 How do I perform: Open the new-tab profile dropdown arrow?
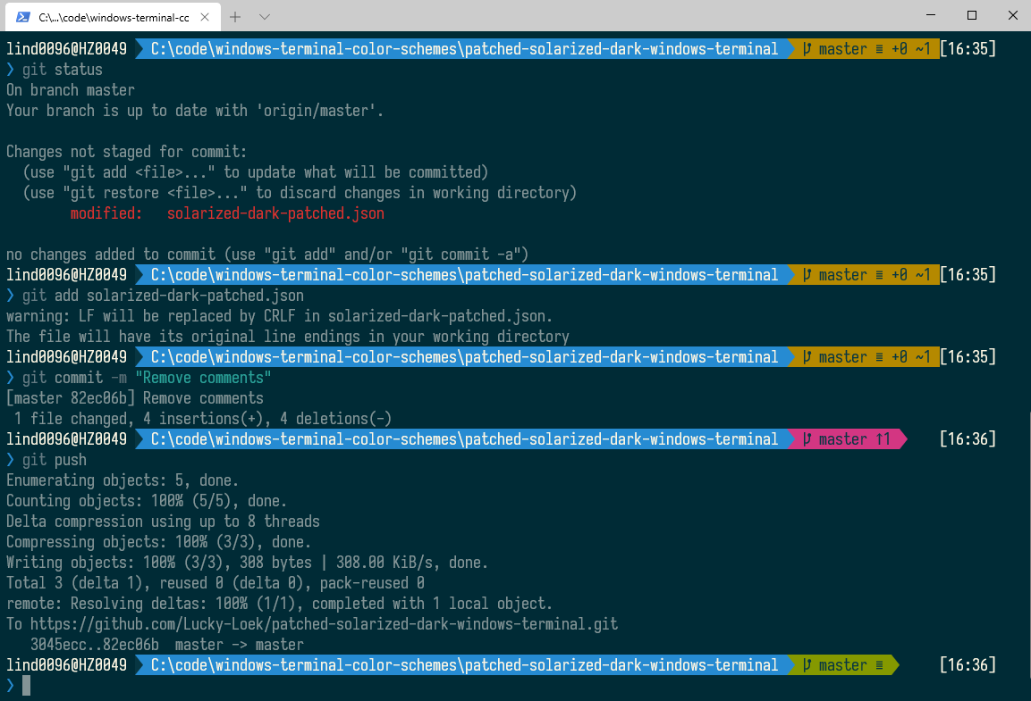click(x=265, y=17)
